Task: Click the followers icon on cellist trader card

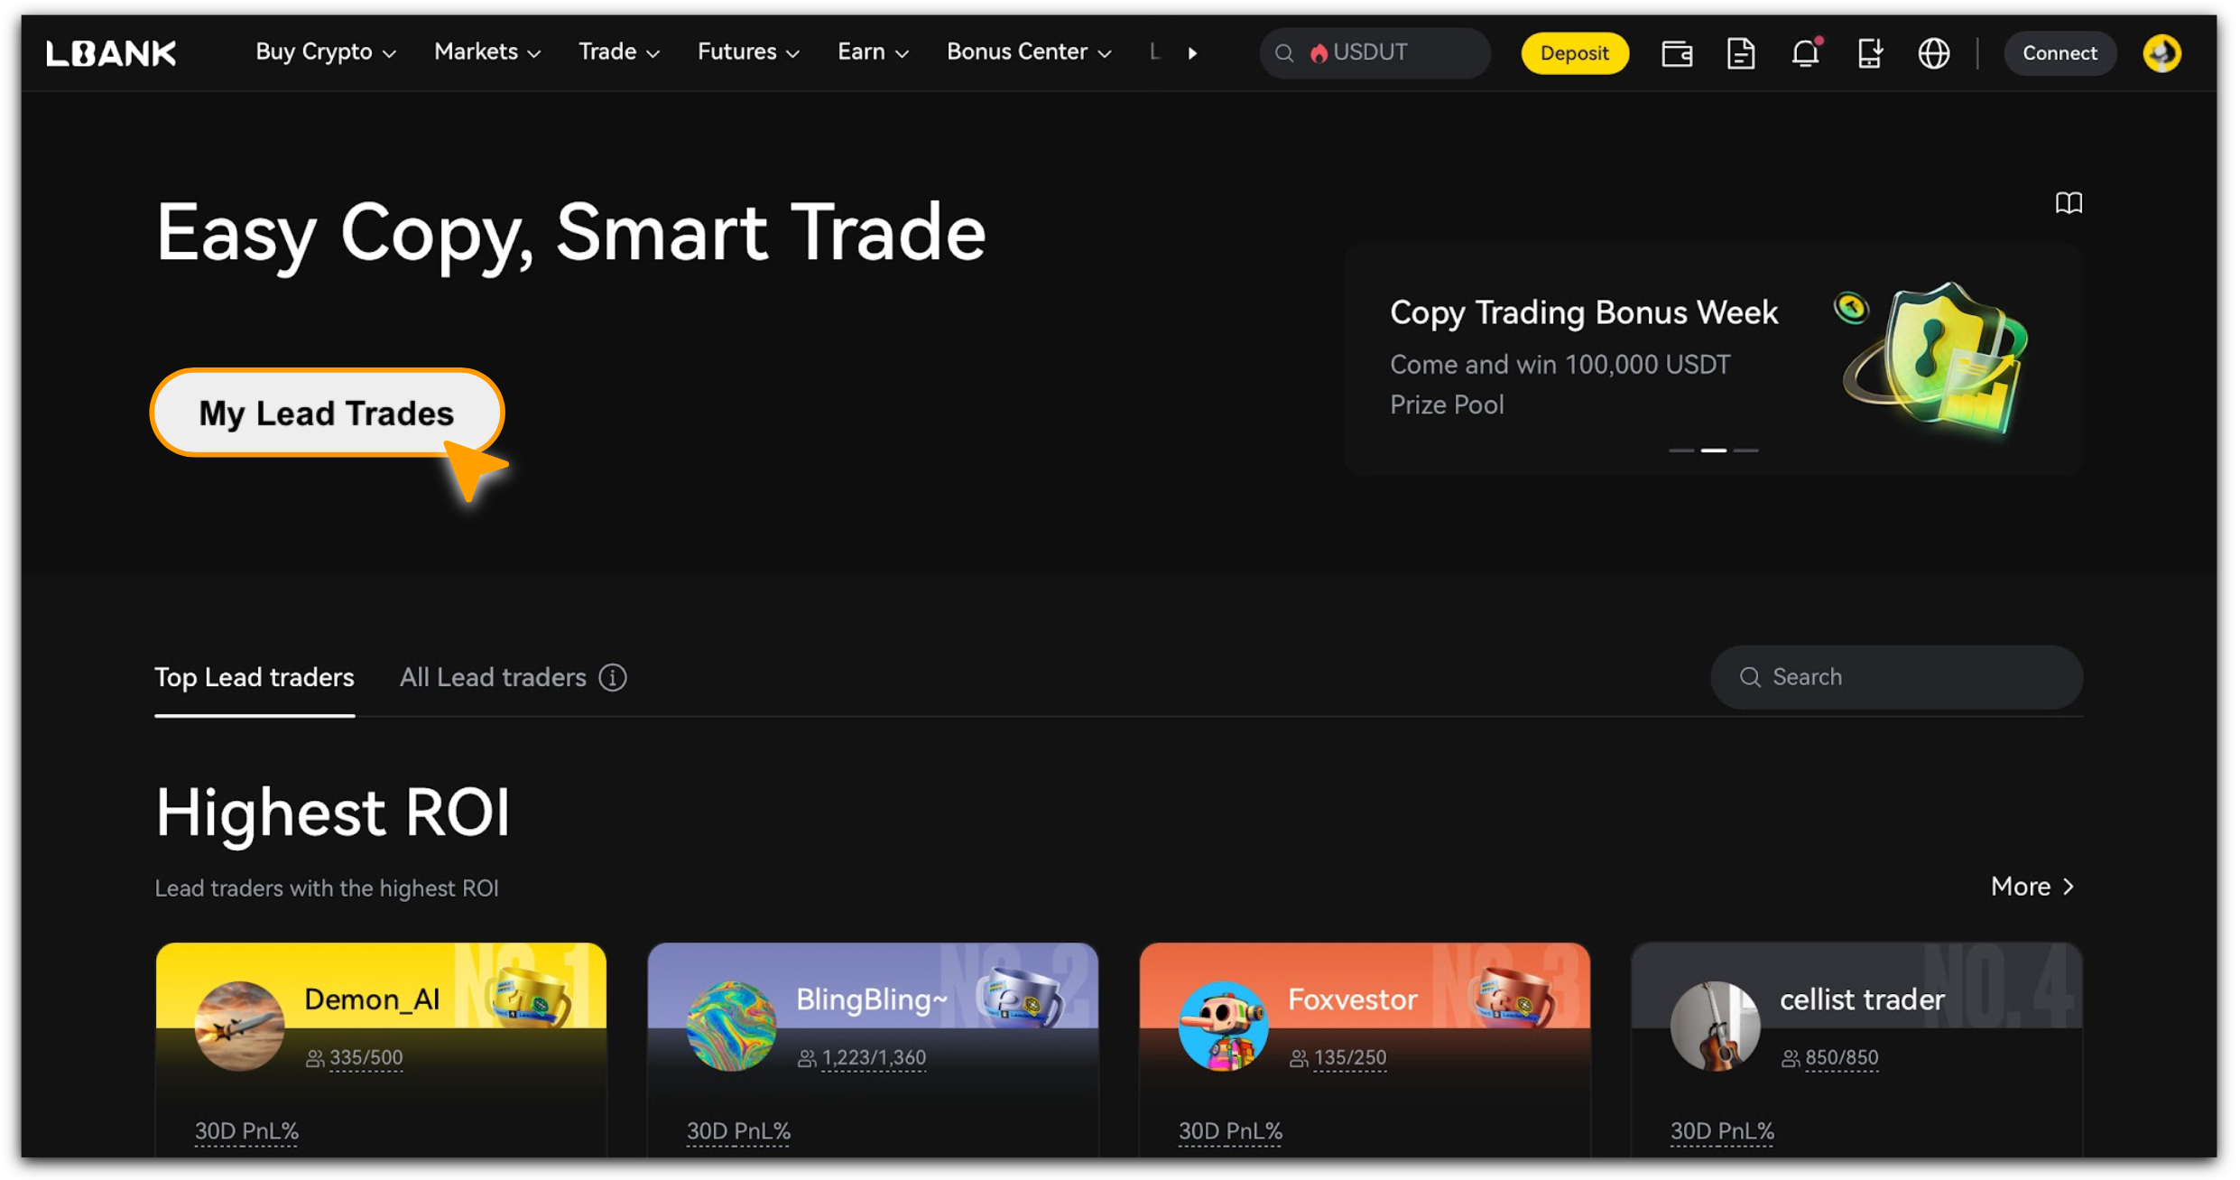Action: click(x=1791, y=1058)
